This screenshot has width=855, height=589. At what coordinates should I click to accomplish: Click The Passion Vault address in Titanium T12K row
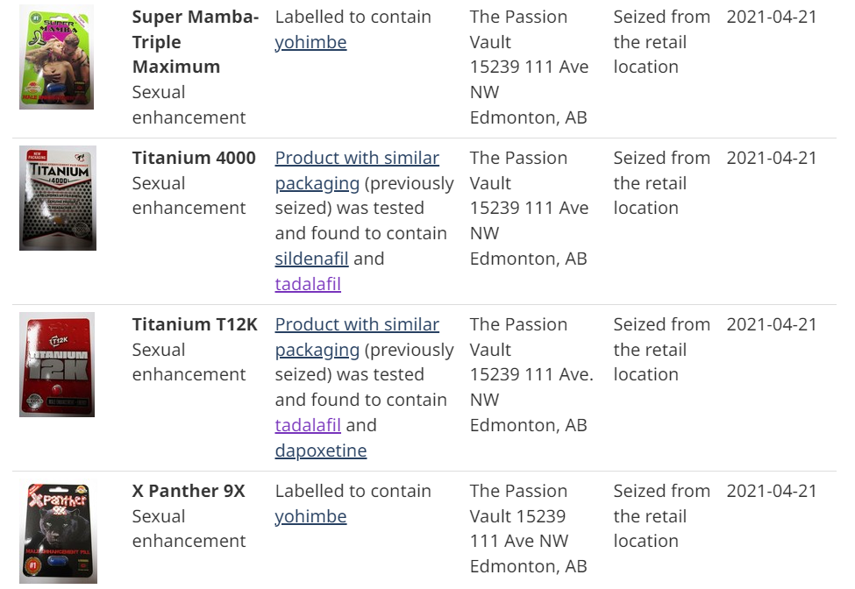click(531, 375)
